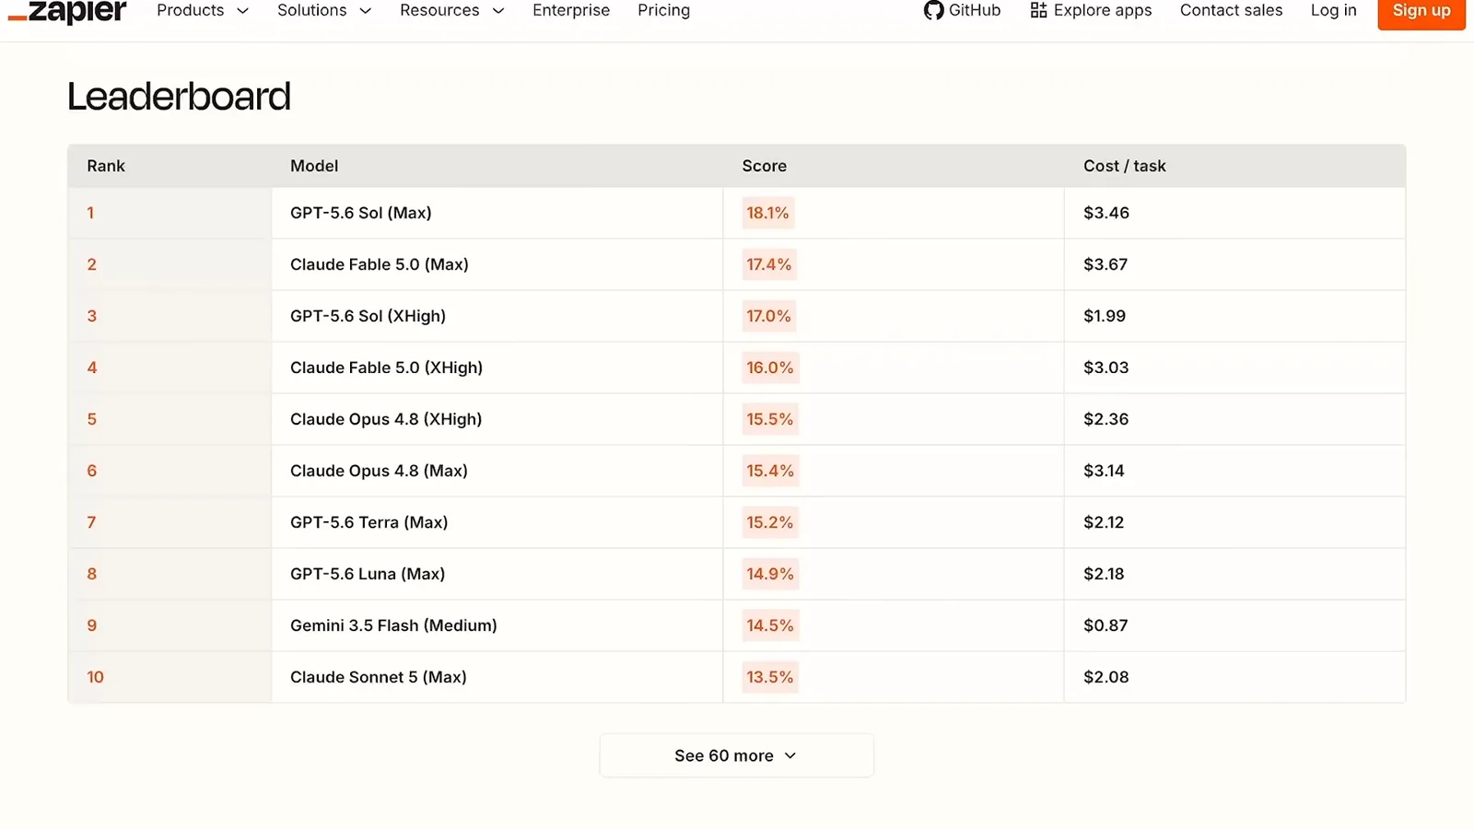
Task: Click the Cost / task column header
Action: click(x=1124, y=166)
